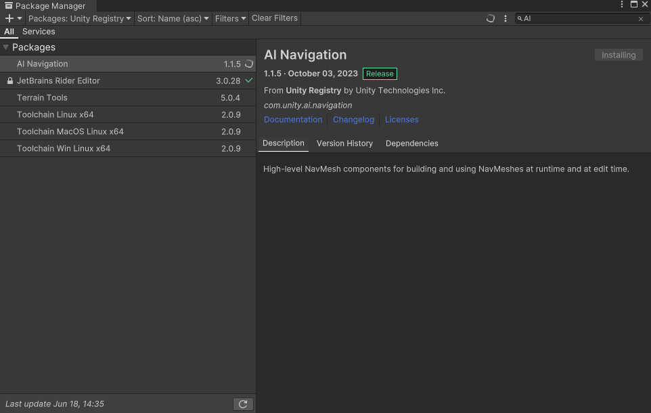The height and width of the screenshot is (413, 651).
Task: Click the Release tag label
Action: tap(380, 74)
